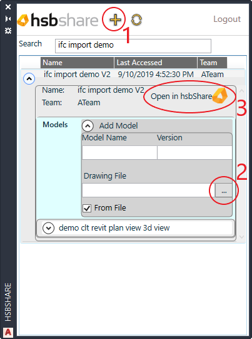Click the Models label
Screen dimensions: 252x339
tap(55, 125)
